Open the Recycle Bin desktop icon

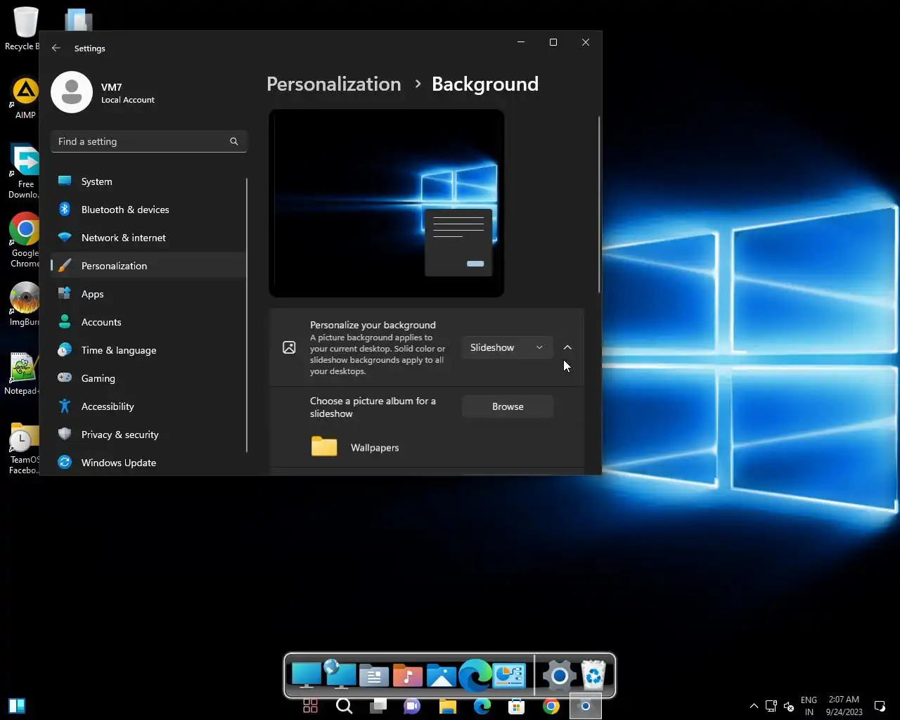click(24, 28)
